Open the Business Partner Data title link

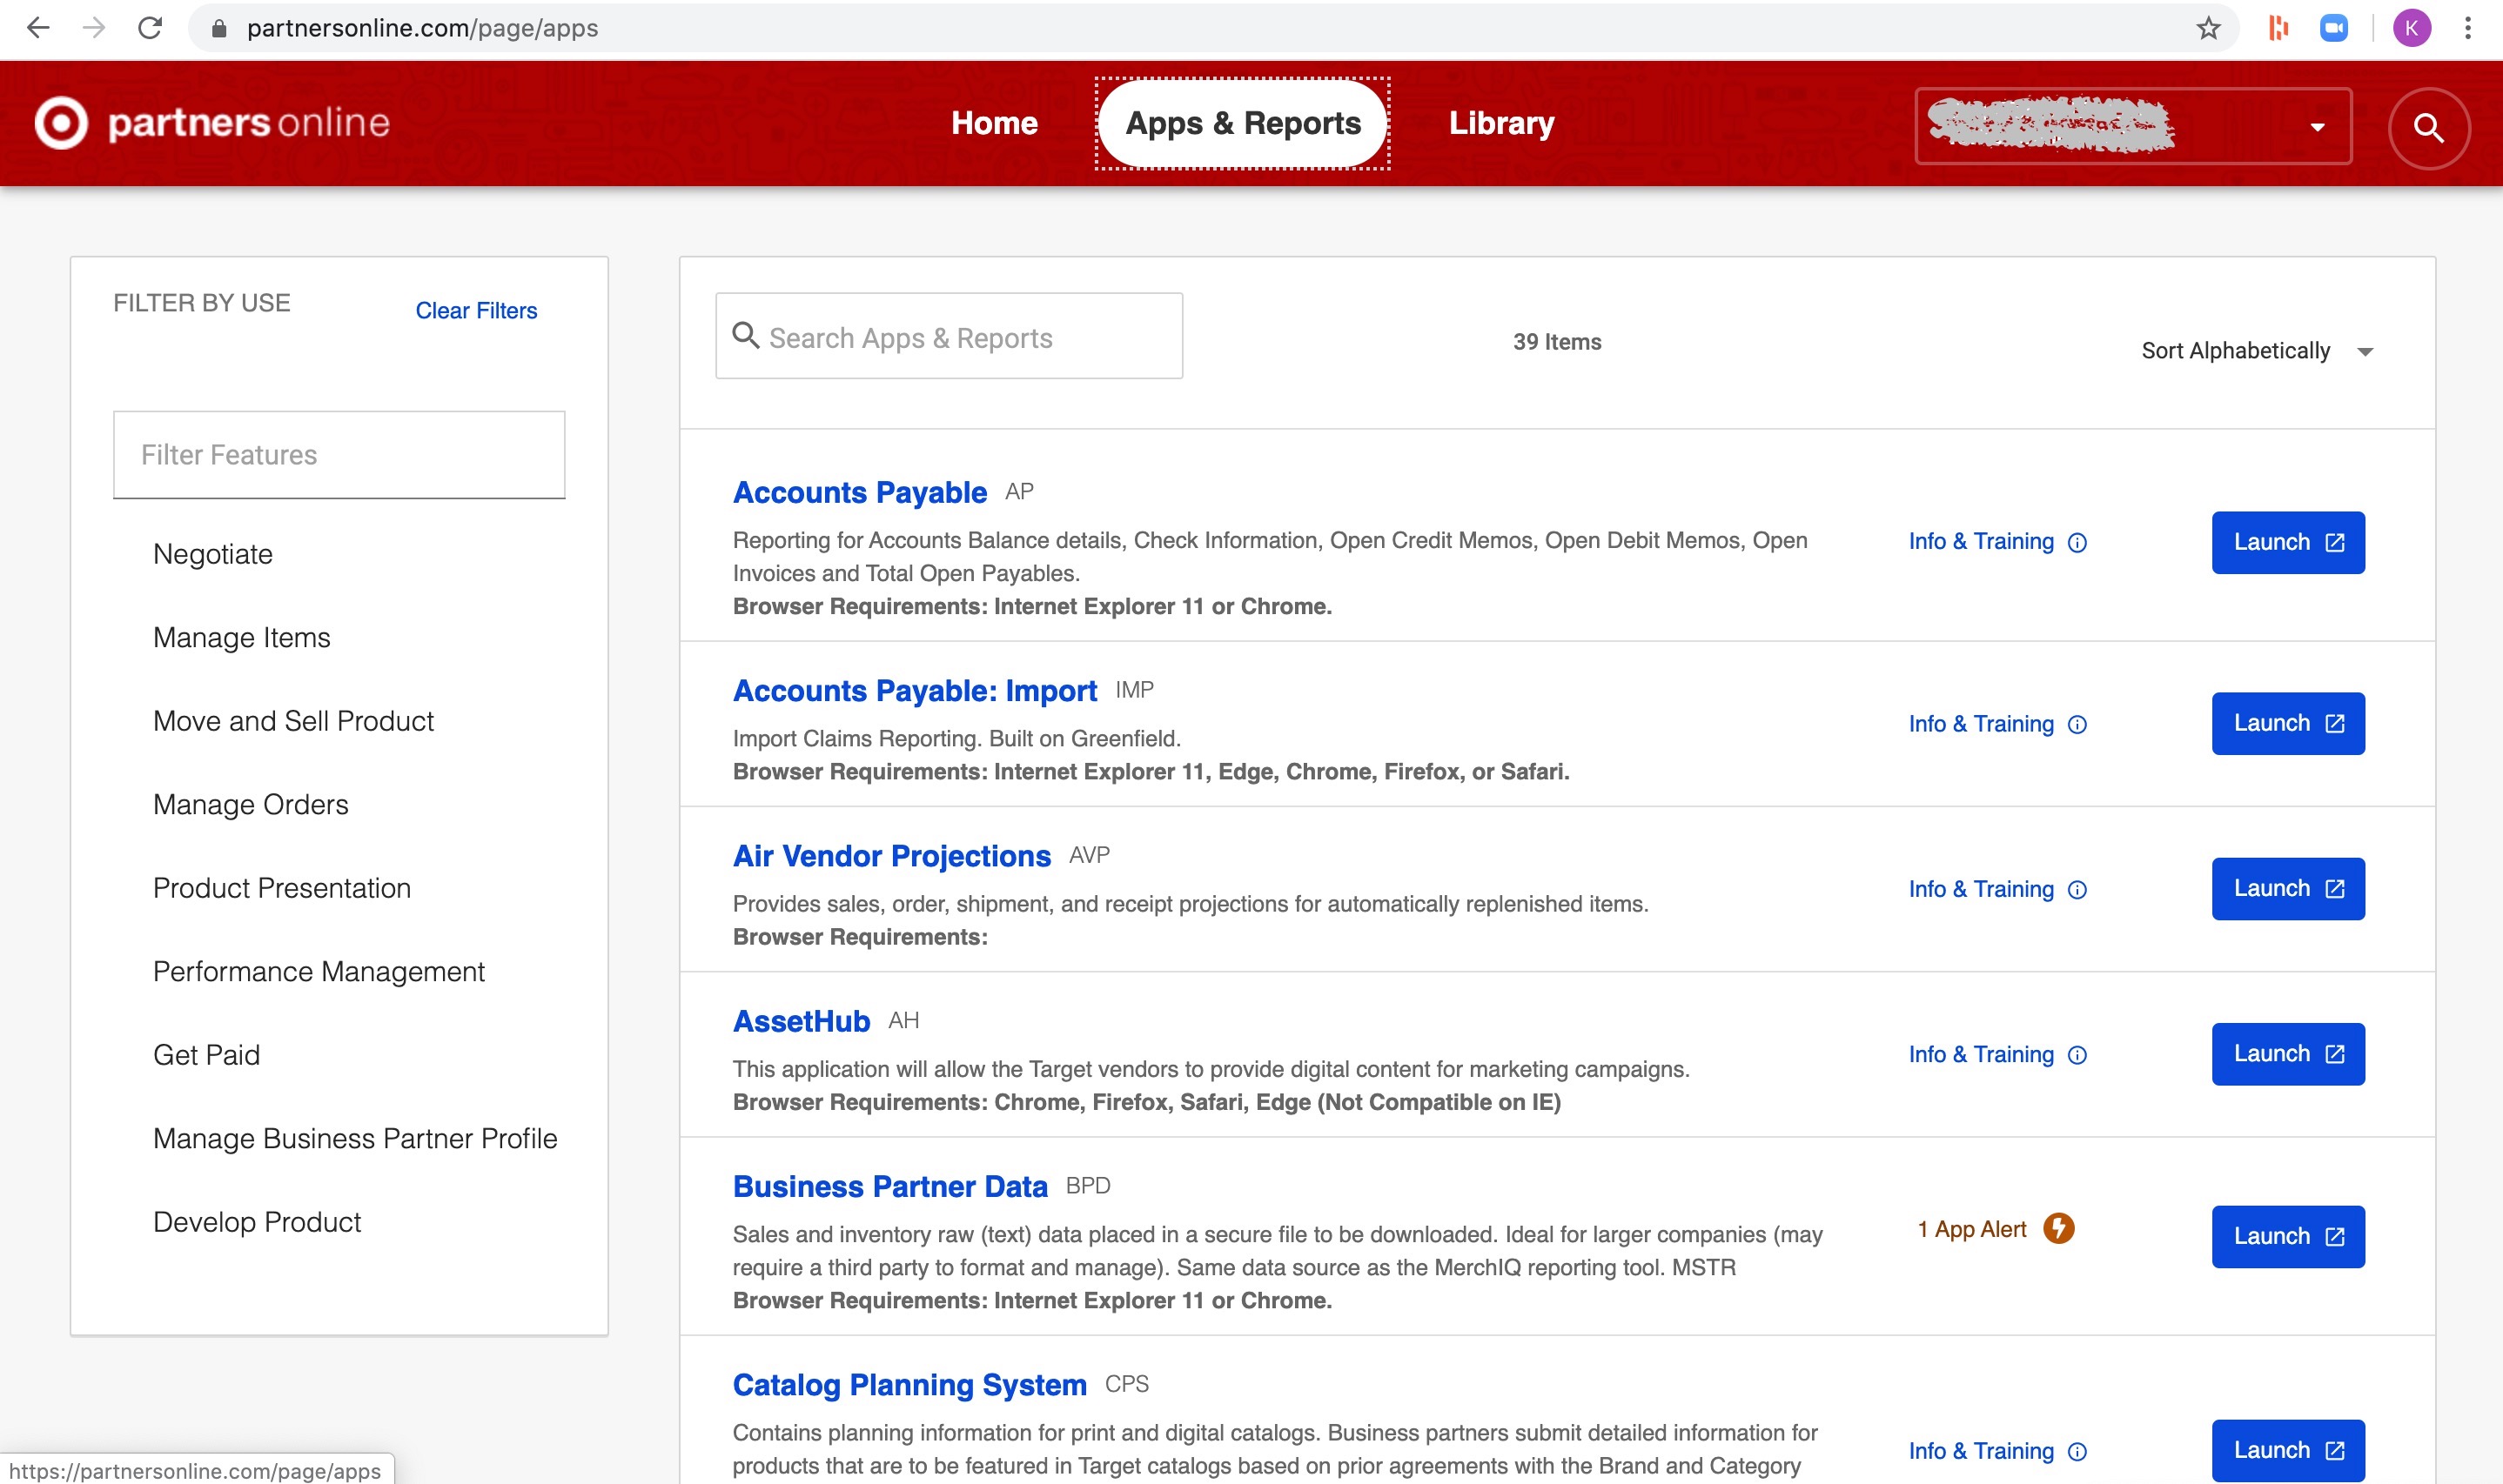(889, 1186)
